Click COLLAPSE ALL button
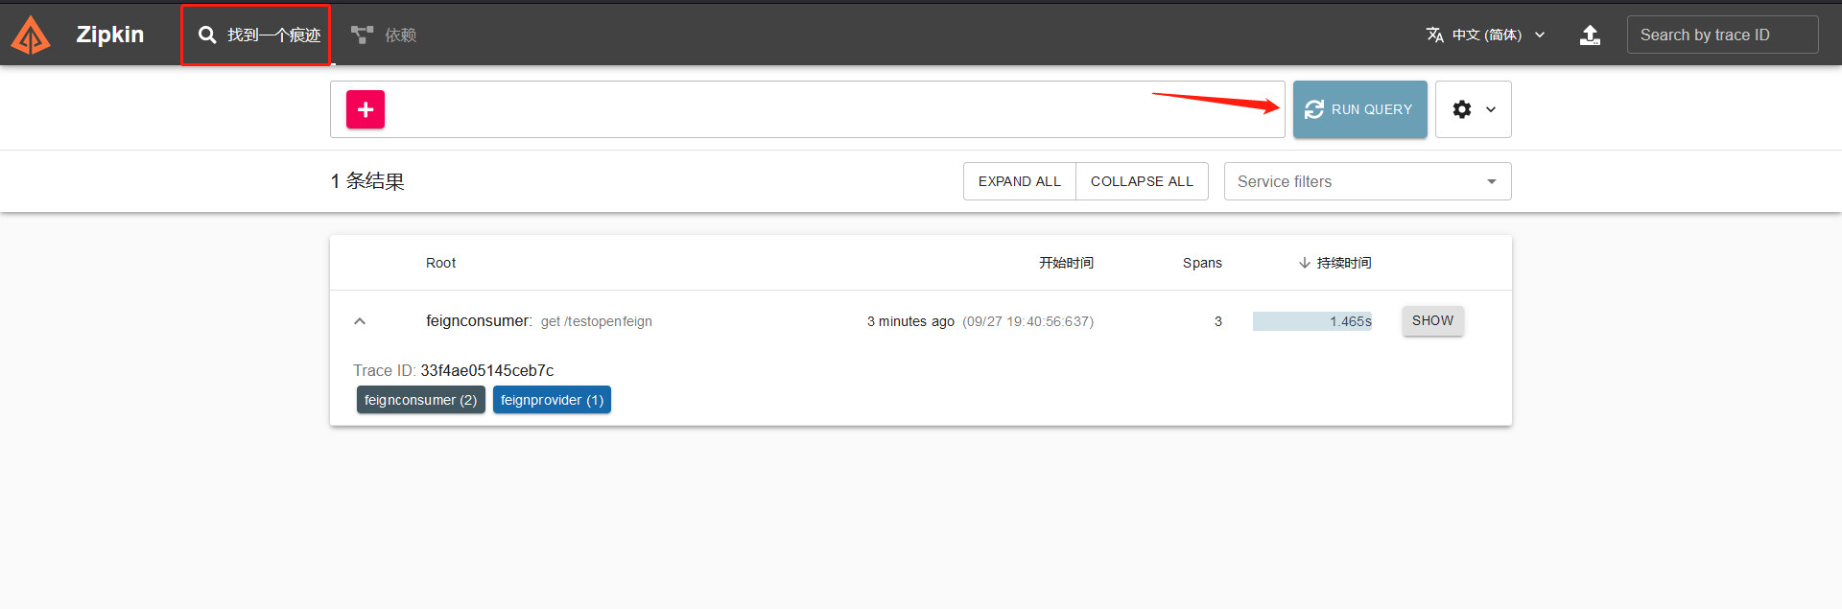This screenshot has width=1842, height=609. [1142, 181]
